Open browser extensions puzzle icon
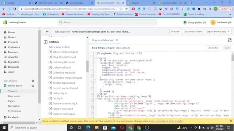Viewport: 234px width, 131px height. pyautogui.click(x=199, y=9)
